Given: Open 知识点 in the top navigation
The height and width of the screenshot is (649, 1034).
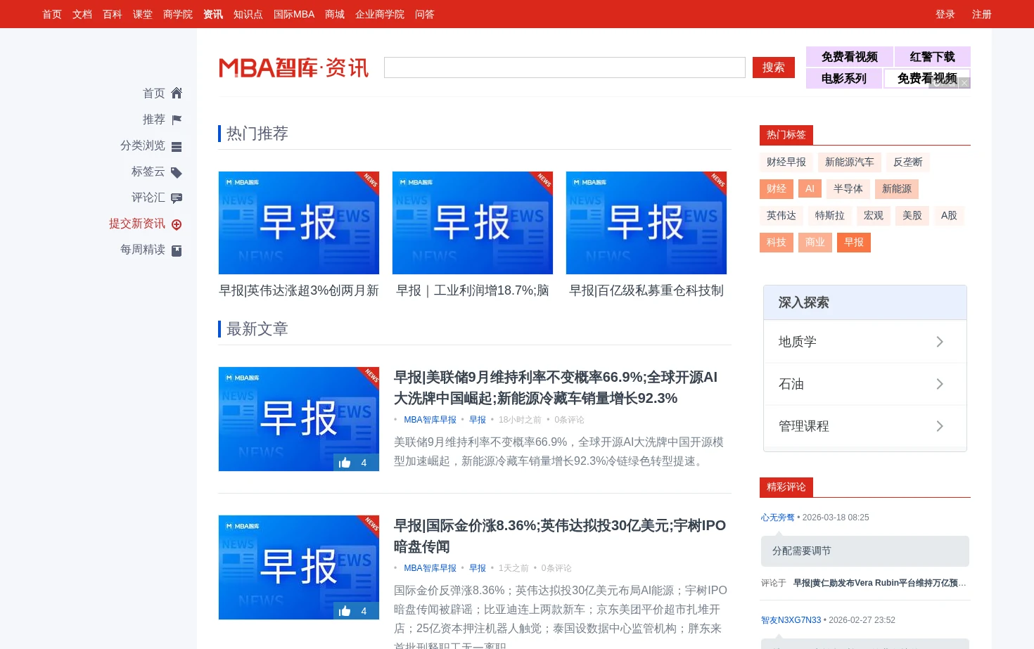Looking at the screenshot, I should pos(248,14).
